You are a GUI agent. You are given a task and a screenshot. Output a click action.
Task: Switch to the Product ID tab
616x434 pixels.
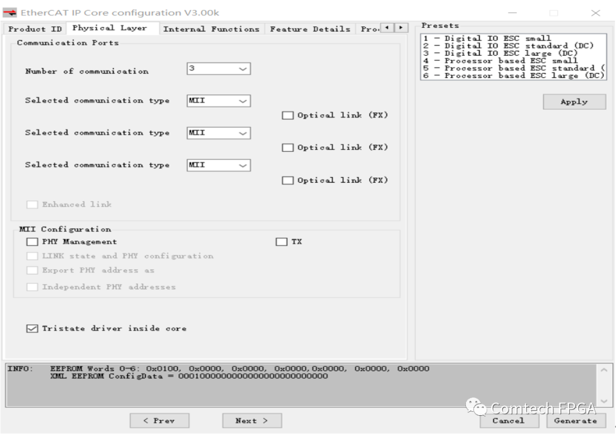pos(34,28)
